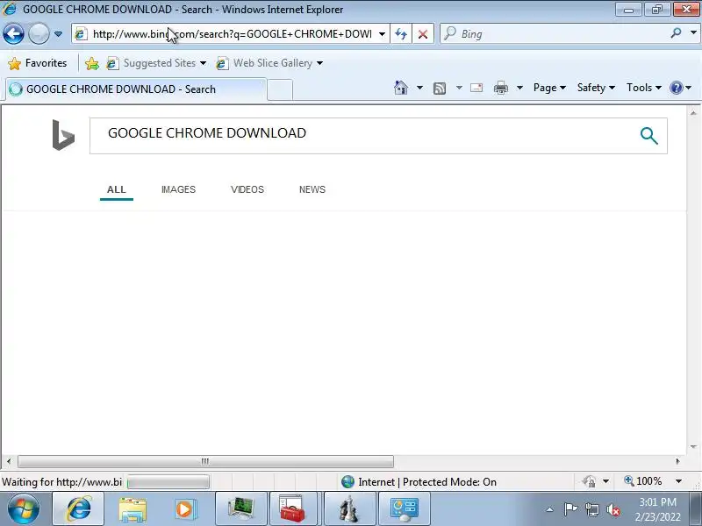Expand the Feeds dropdown arrow

(459, 88)
